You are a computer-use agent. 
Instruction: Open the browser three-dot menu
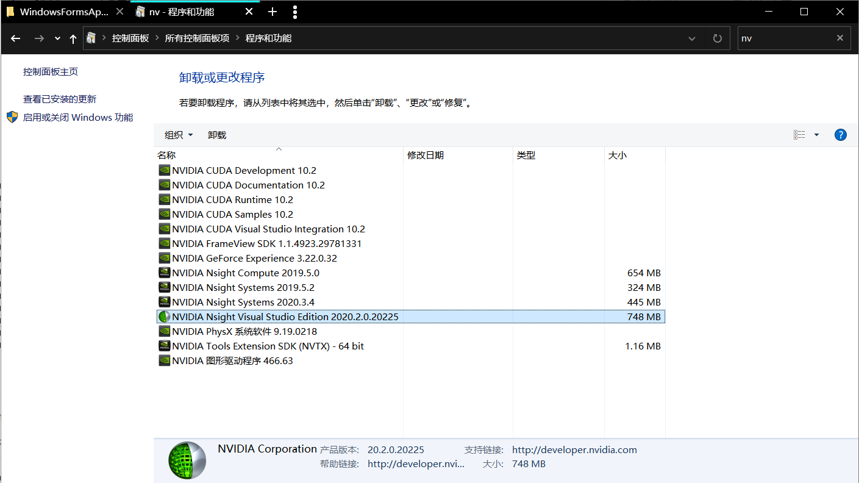(x=294, y=12)
